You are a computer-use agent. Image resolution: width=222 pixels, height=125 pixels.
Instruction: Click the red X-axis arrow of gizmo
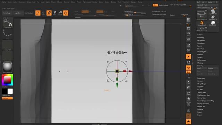pyautogui.click(x=130, y=71)
